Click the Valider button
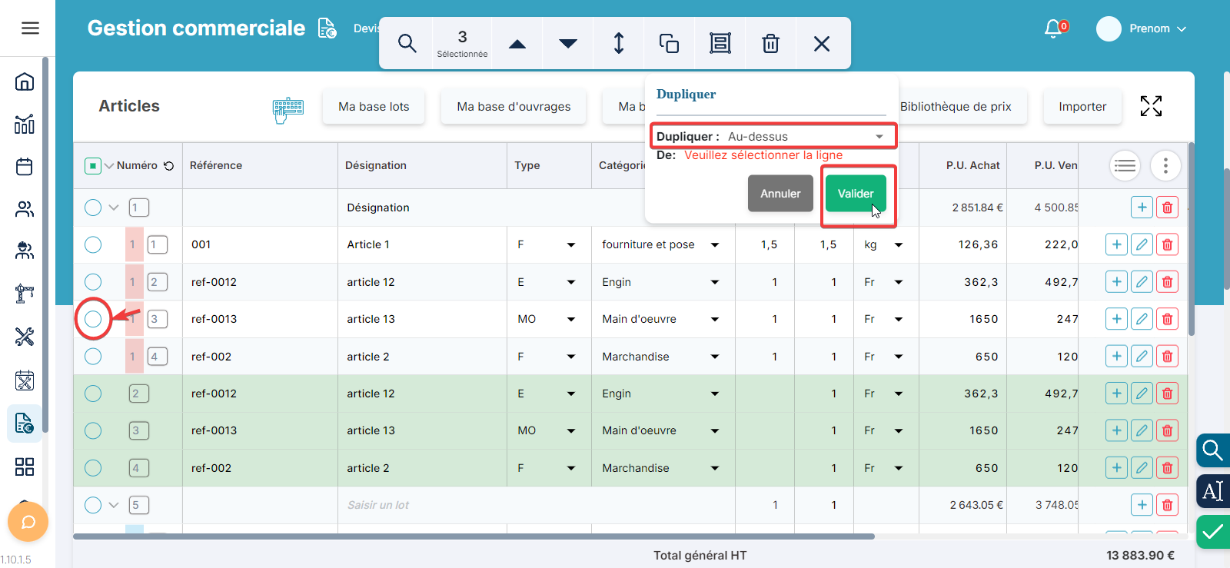1230x568 pixels. [x=855, y=194]
